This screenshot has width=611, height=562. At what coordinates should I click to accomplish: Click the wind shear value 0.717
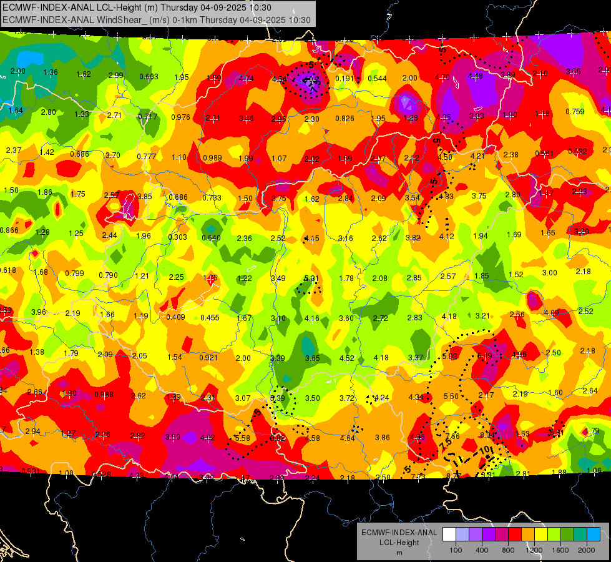tap(148, 116)
